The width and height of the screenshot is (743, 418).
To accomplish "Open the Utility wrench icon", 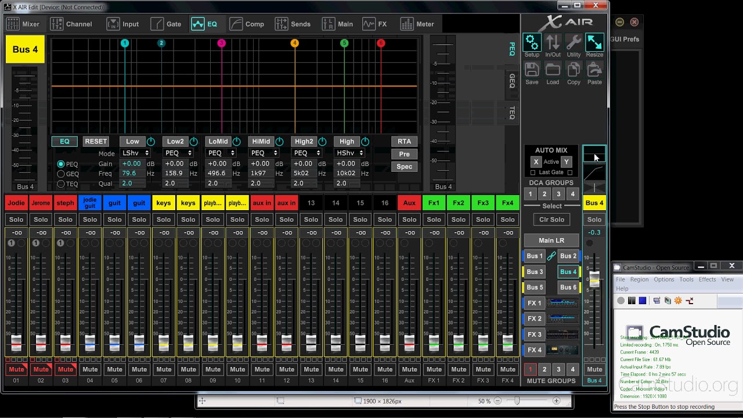I will pyautogui.click(x=574, y=42).
